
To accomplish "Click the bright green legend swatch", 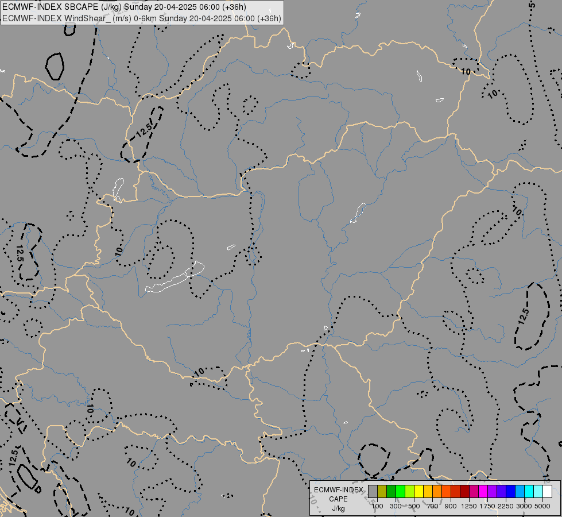I will 400,491.
